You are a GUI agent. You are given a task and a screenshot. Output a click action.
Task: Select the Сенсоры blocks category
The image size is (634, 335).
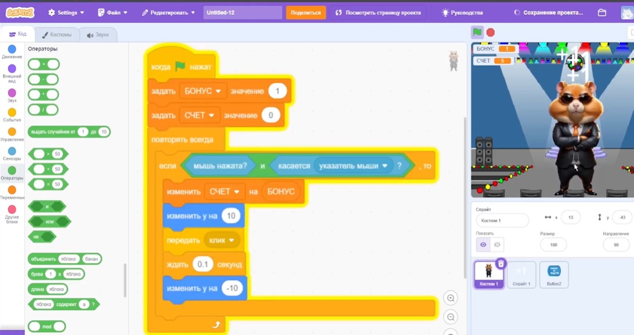[12, 154]
